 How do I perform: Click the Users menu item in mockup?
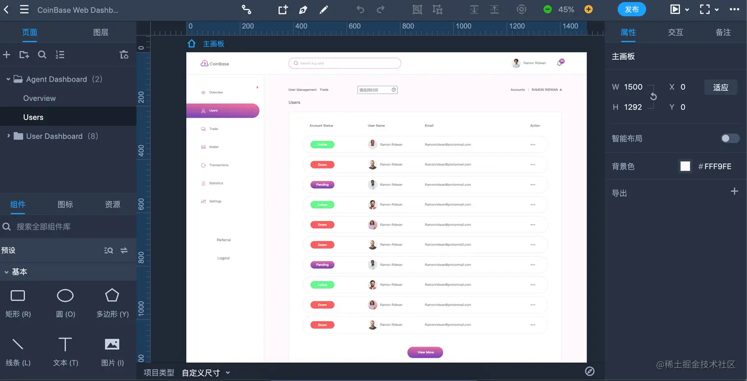(223, 111)
